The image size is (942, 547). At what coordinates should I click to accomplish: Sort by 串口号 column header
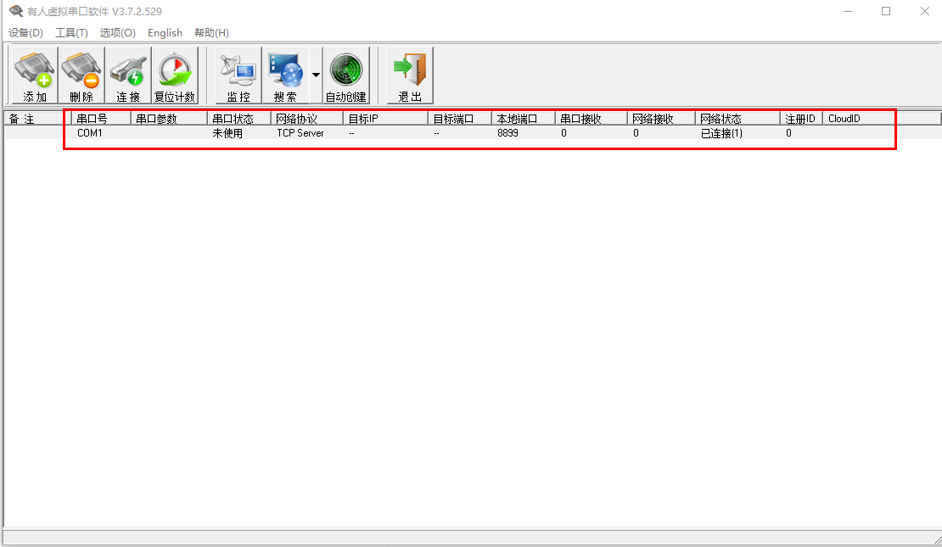[x=100, y=119]
